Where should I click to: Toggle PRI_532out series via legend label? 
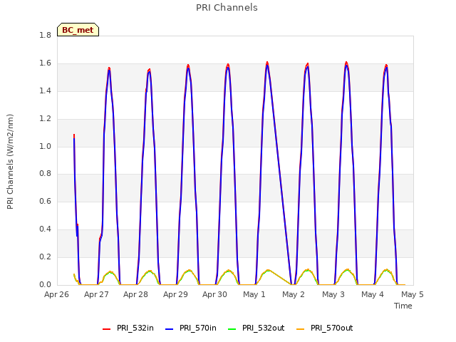[263, 328]
